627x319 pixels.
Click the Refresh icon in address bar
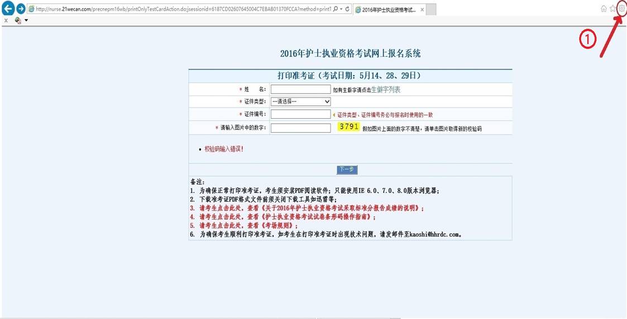point(348,9)
